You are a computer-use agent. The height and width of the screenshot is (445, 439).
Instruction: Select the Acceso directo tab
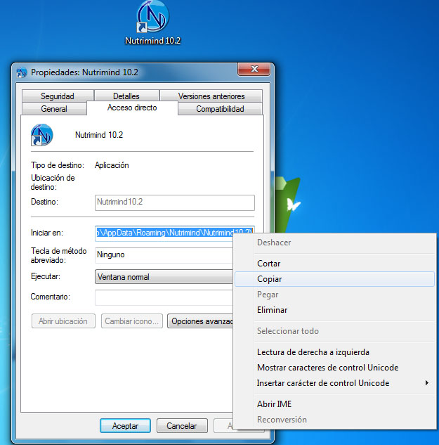[x=132, y=108]
